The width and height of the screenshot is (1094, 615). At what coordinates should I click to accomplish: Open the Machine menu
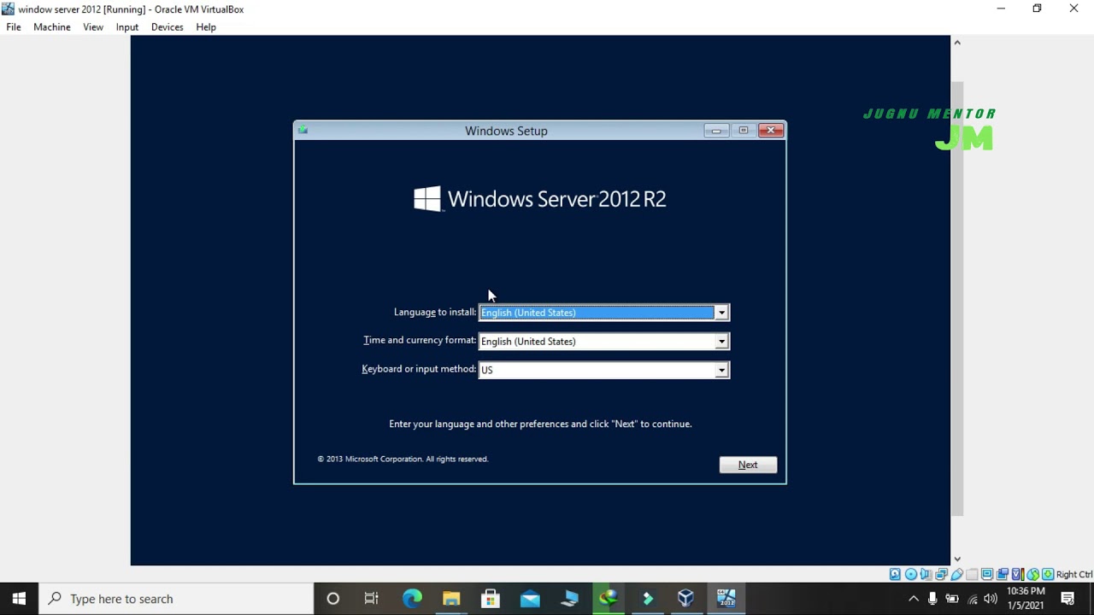click(52, 27)
